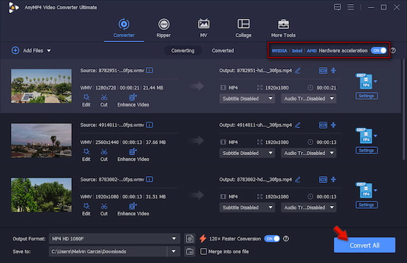Viewport: 407px width, 263px height.
Task: Expand the Save to path dropdown
Action: [x=174, y=251]
